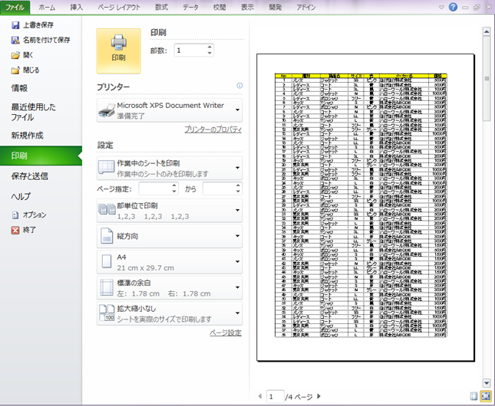495x406 pixels.
Task: Click the から end page field
Action: [x=219, y=188]
